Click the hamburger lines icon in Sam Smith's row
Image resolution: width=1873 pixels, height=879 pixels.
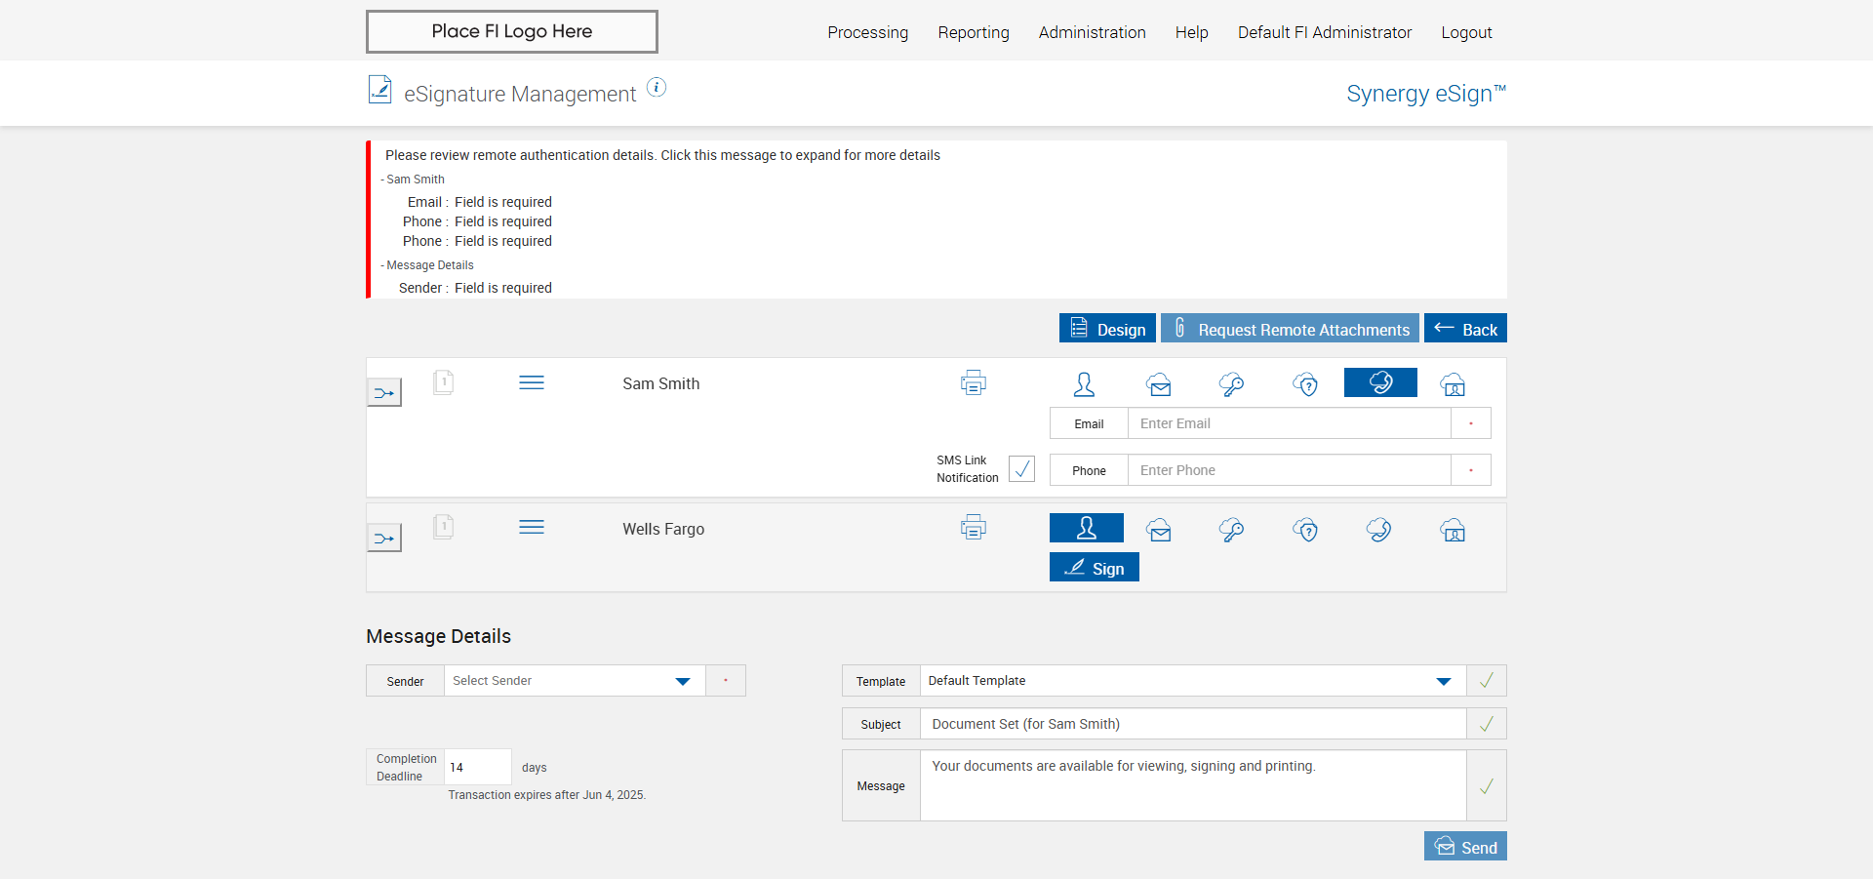(532, 382)
